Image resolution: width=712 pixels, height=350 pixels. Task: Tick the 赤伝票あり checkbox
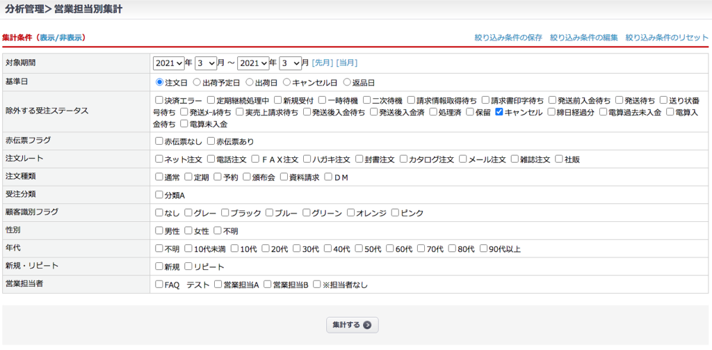pyautogui.click(x=211, y=141)
